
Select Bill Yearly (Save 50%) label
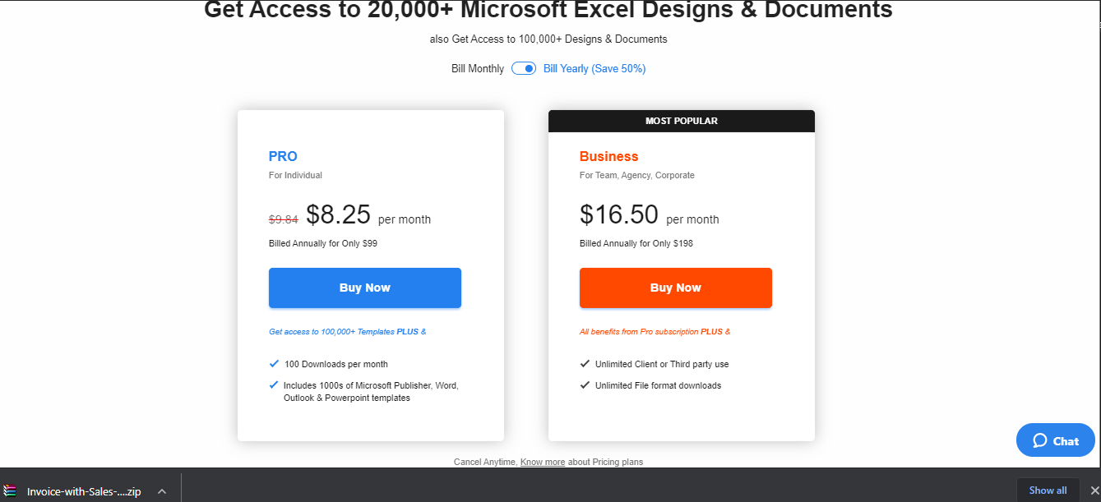594,69
